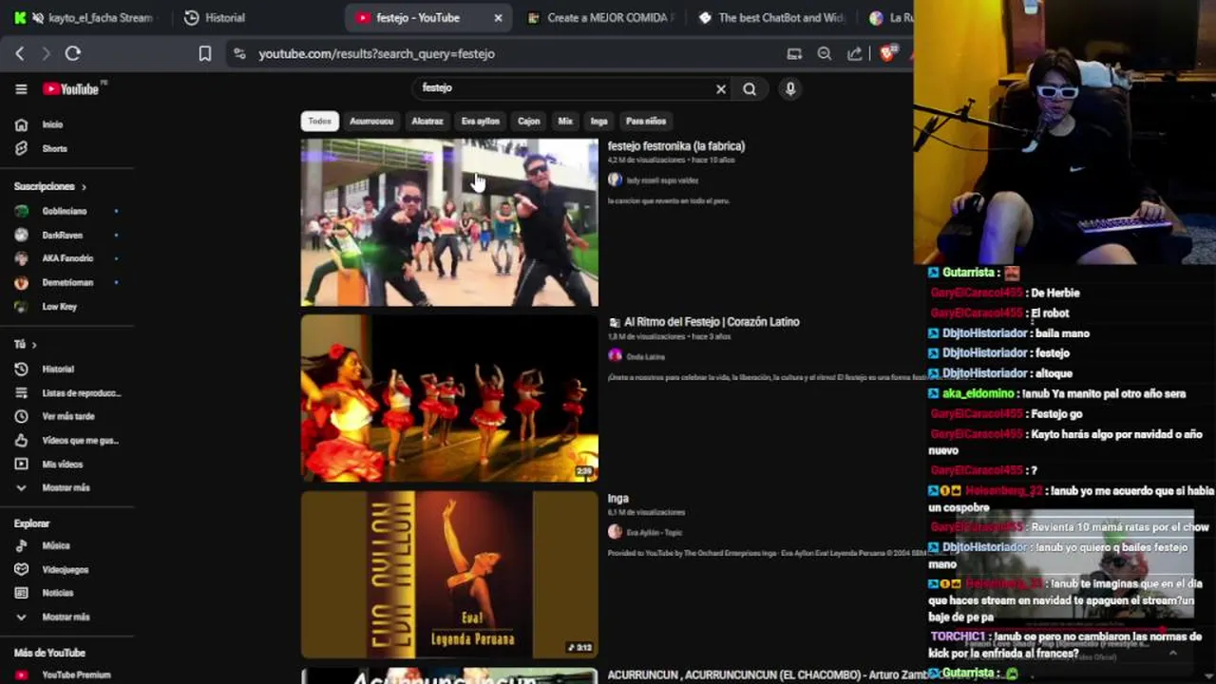Reload the page
Screen dimensions: 1216x684
[73, 54]
